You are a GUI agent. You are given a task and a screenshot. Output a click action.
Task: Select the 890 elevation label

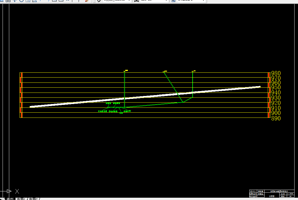click(276, 118)
